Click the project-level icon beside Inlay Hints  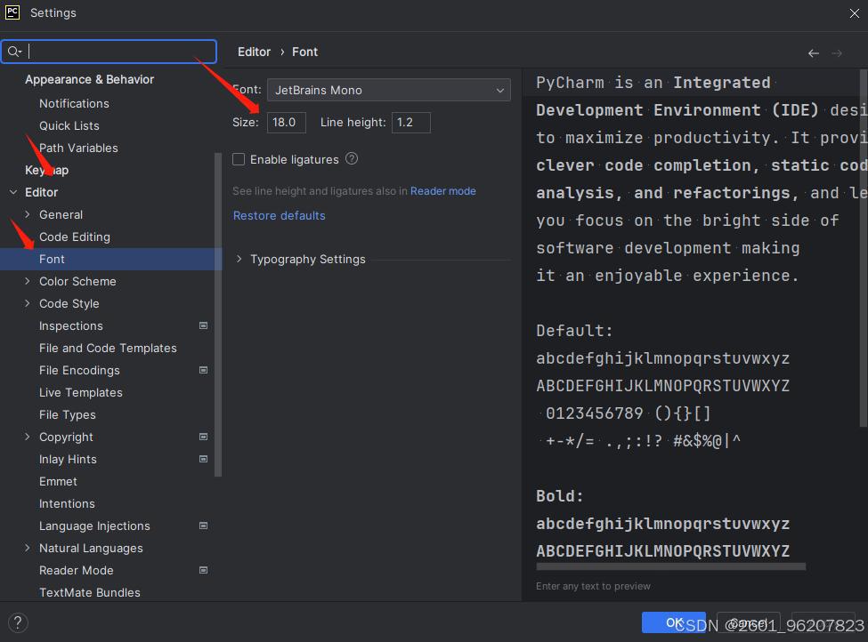pos(203,459)
